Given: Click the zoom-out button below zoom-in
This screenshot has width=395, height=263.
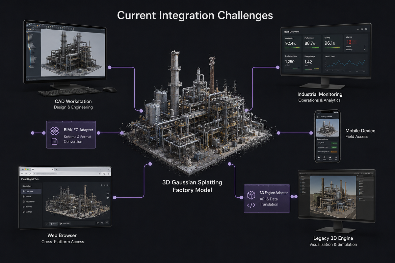Looking at the screenshot, I should point(108,198).
